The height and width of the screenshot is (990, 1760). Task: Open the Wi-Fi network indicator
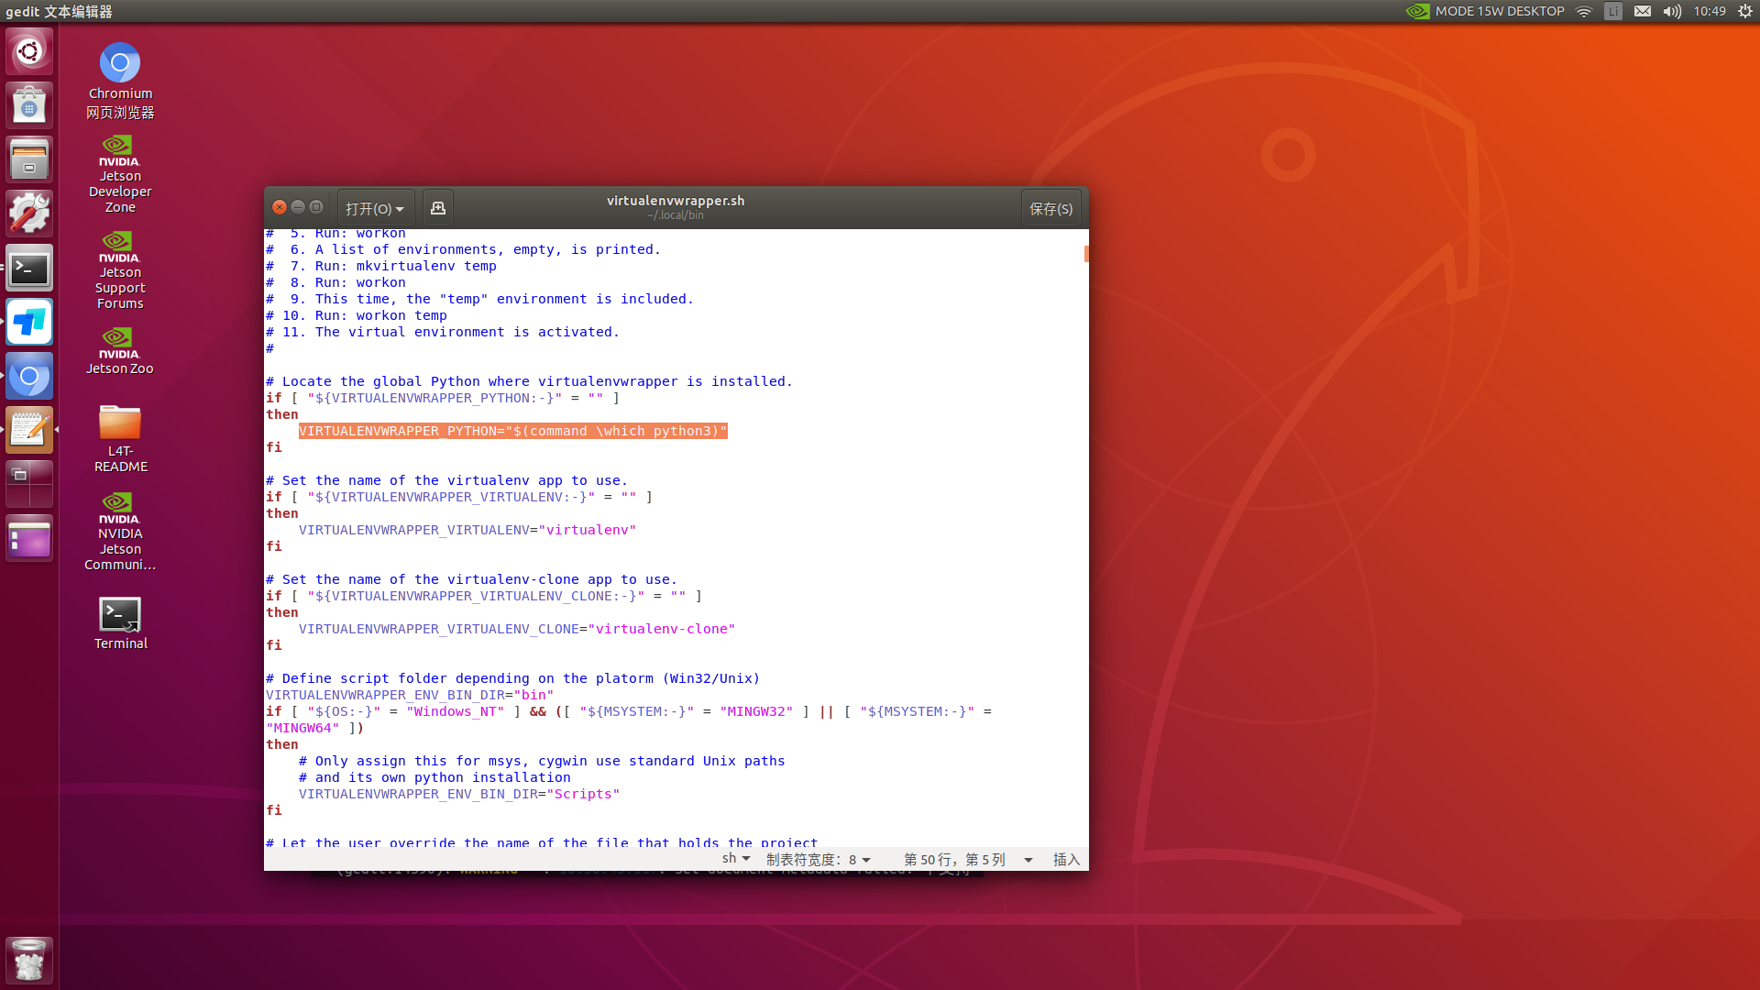point(1584,11)
